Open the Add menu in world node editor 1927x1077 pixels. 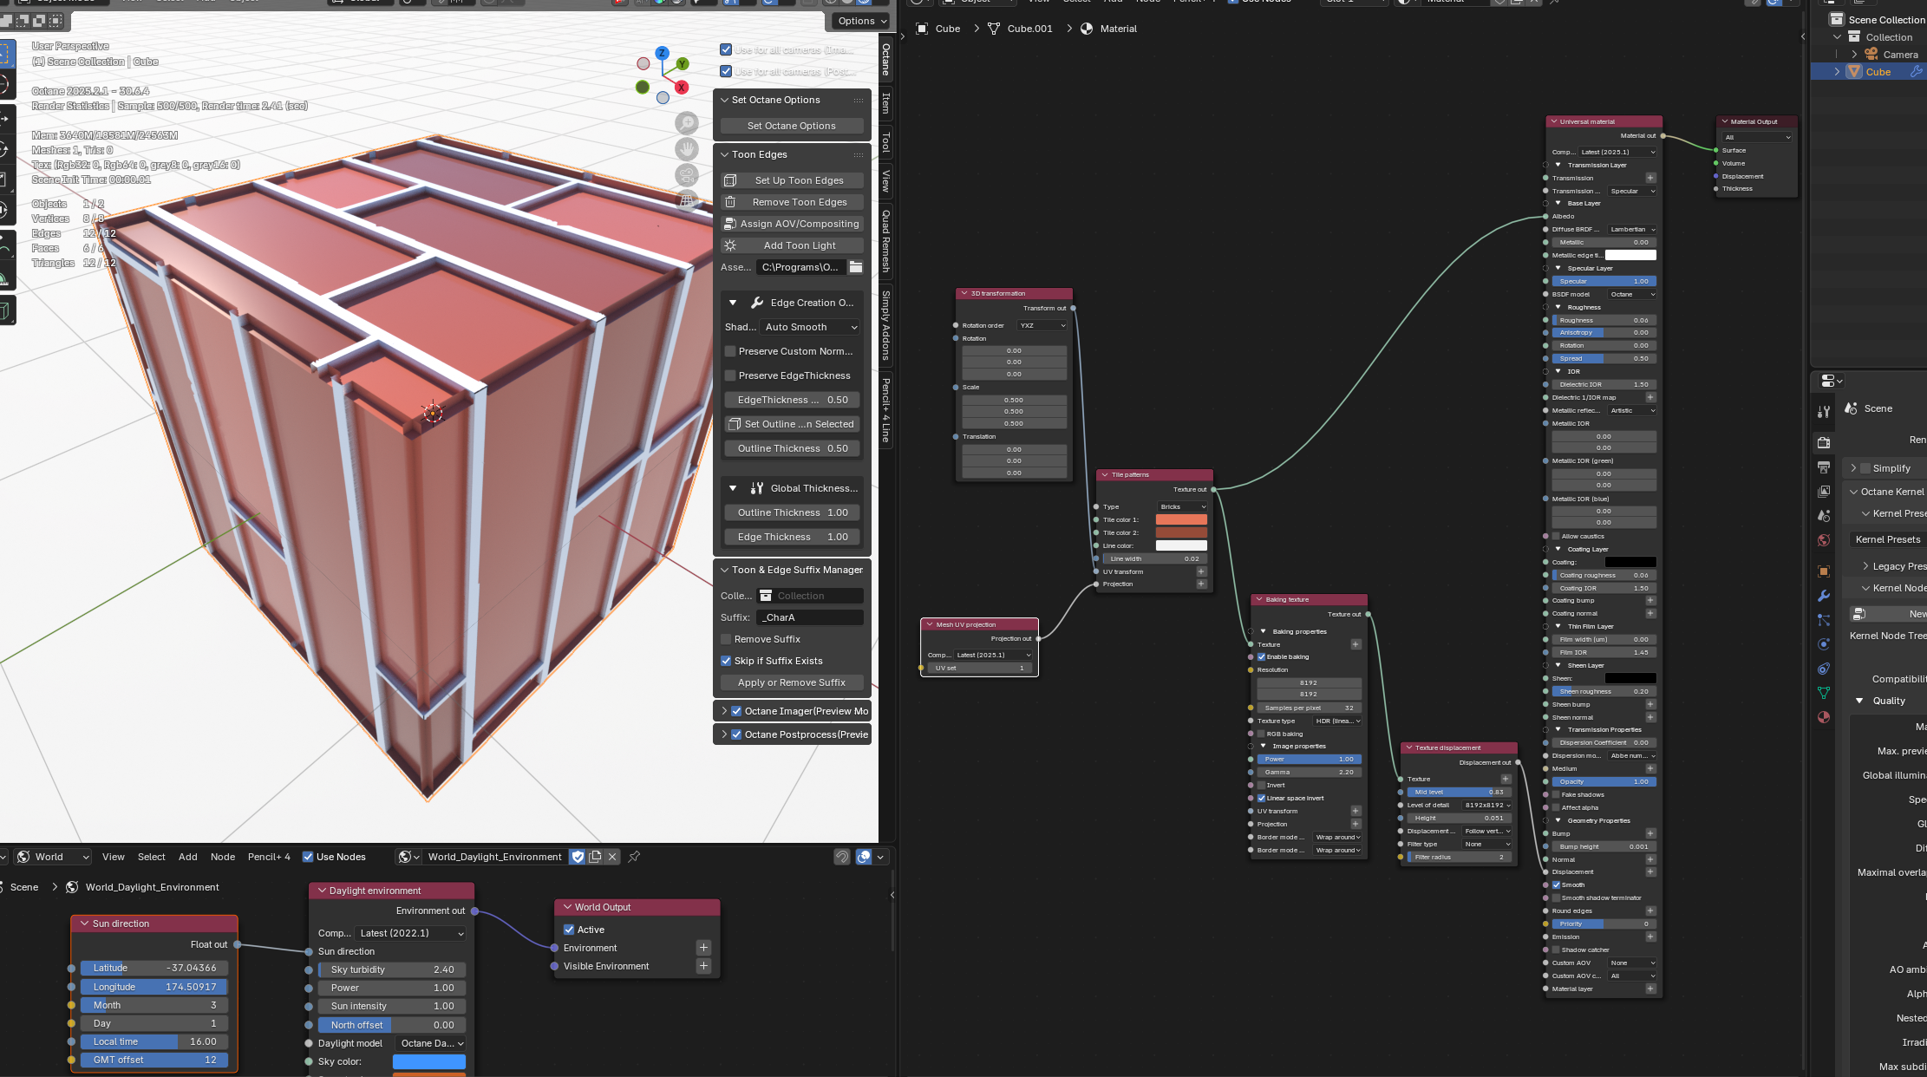pos(187,857)
